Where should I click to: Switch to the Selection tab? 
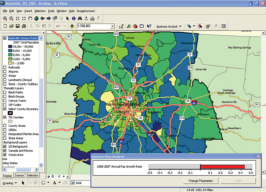[33, 175]
